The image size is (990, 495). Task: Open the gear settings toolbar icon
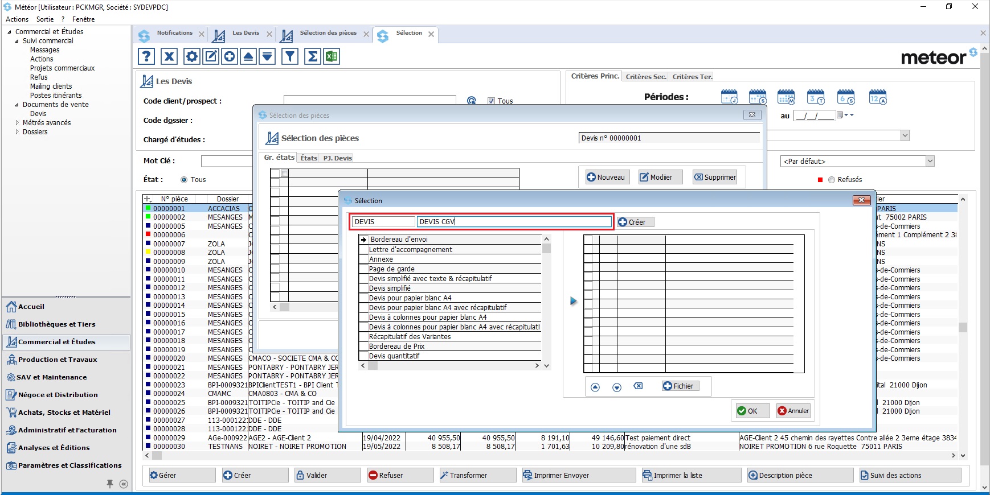pos(192,56)
